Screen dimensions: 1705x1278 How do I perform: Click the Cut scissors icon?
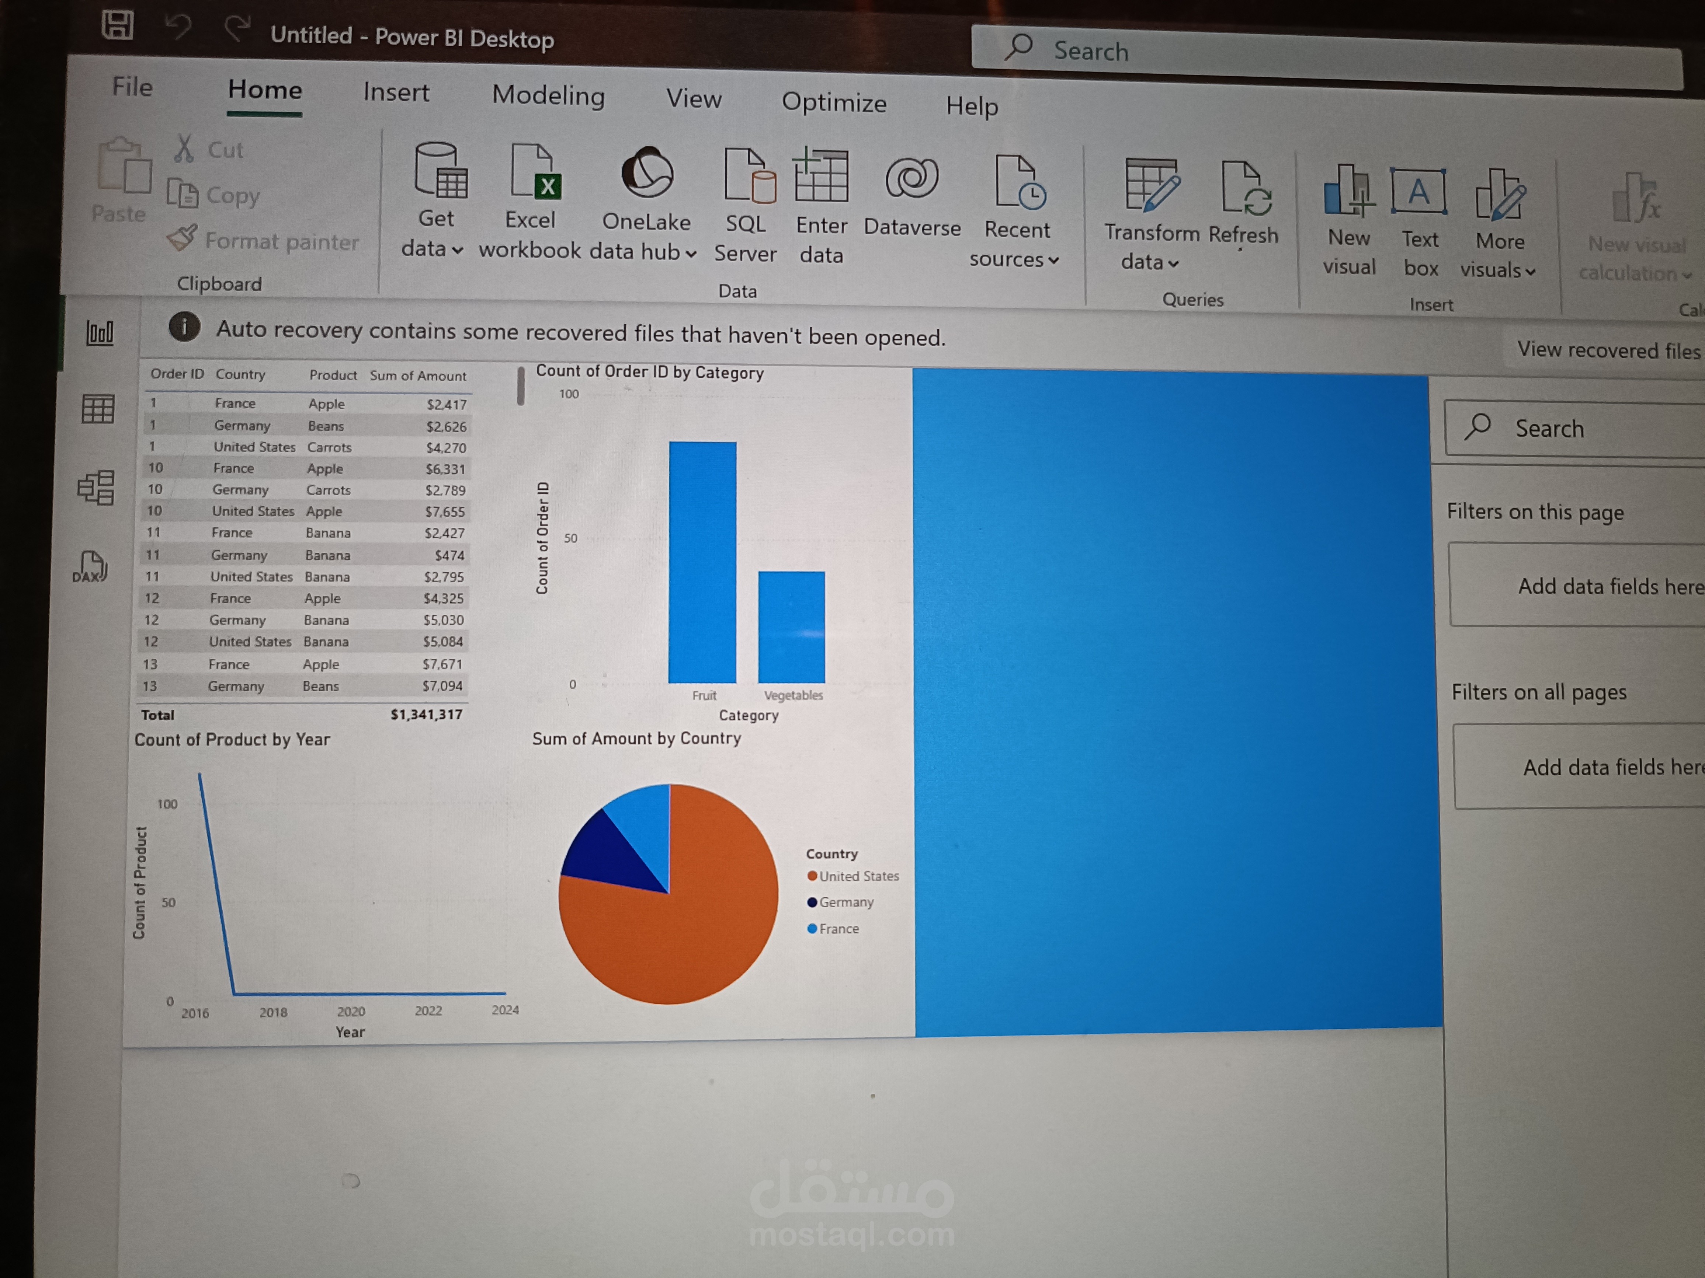184,148
